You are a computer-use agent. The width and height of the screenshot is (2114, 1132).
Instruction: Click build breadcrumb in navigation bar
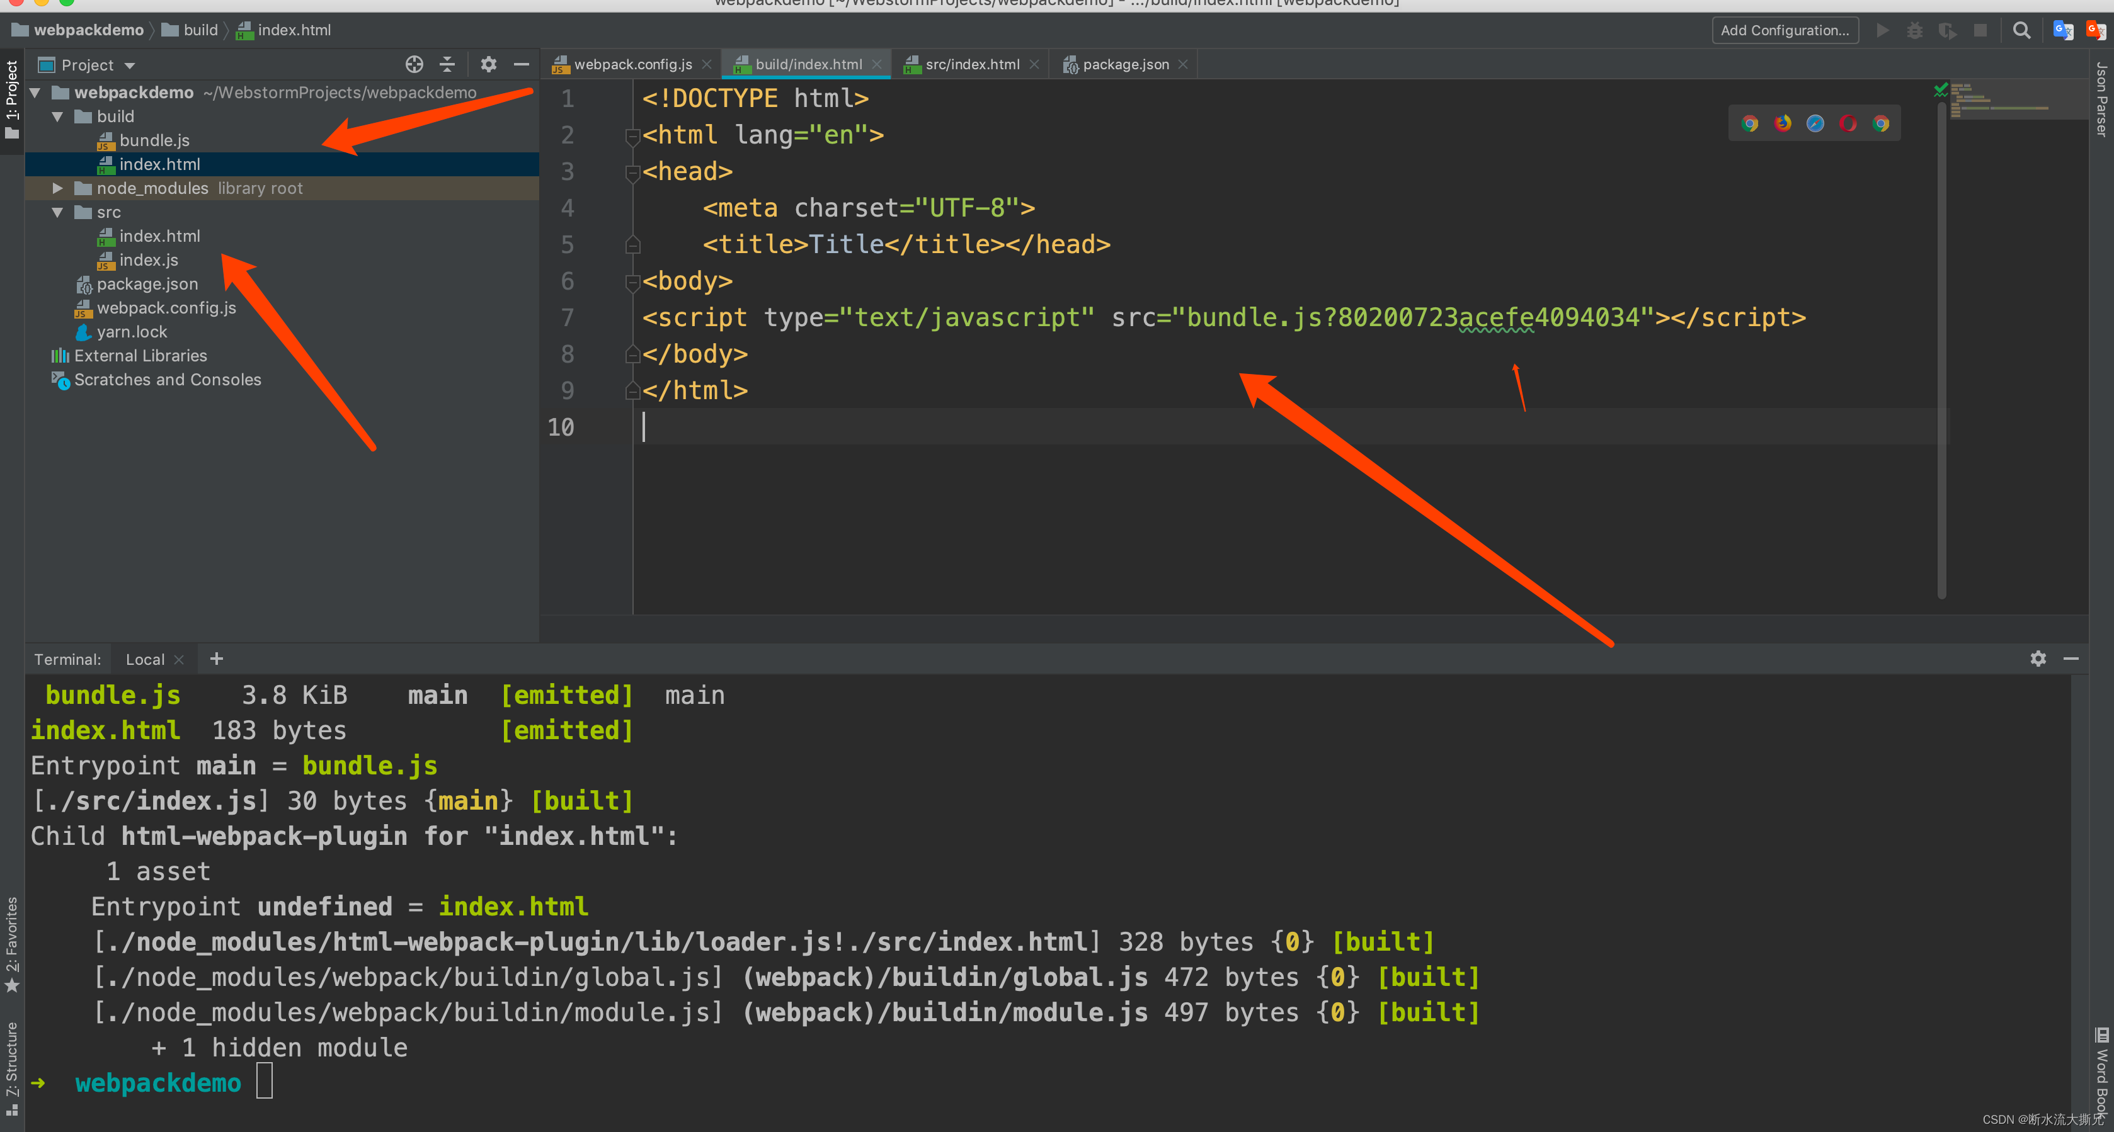pyautogui.click(x=190, y=30)
